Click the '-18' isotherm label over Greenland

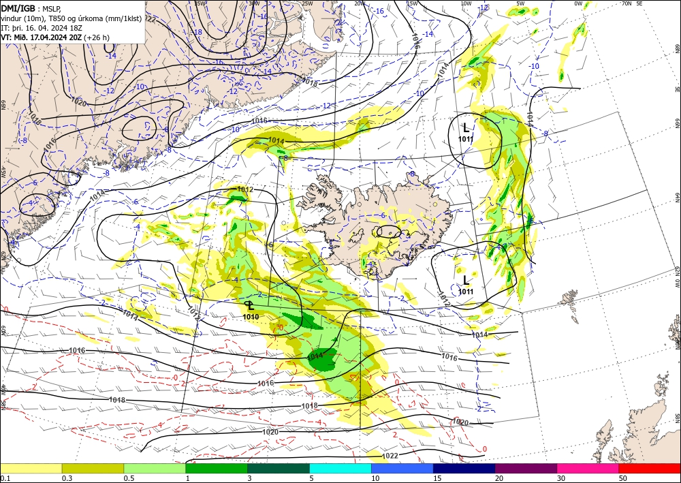(198, 32)
